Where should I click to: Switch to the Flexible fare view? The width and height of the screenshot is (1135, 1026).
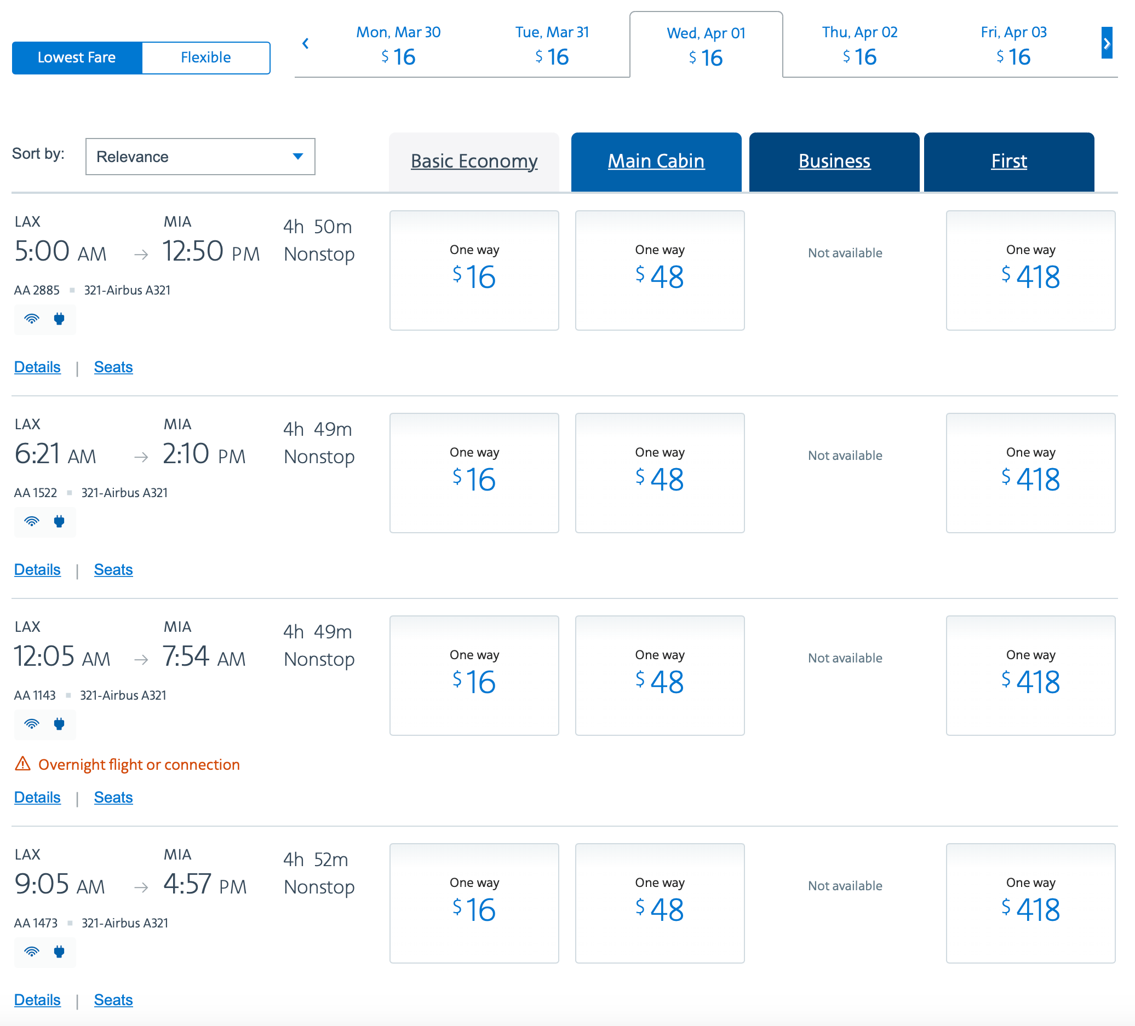coord(205,57)
